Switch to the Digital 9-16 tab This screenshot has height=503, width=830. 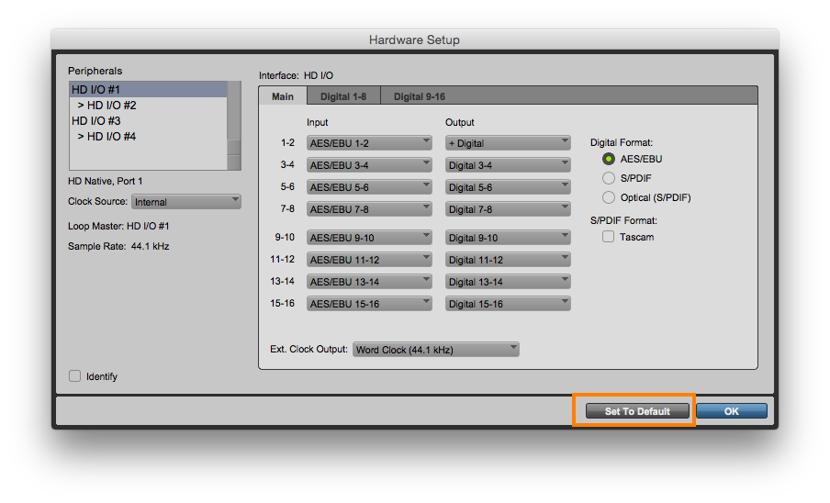point(419,96)
